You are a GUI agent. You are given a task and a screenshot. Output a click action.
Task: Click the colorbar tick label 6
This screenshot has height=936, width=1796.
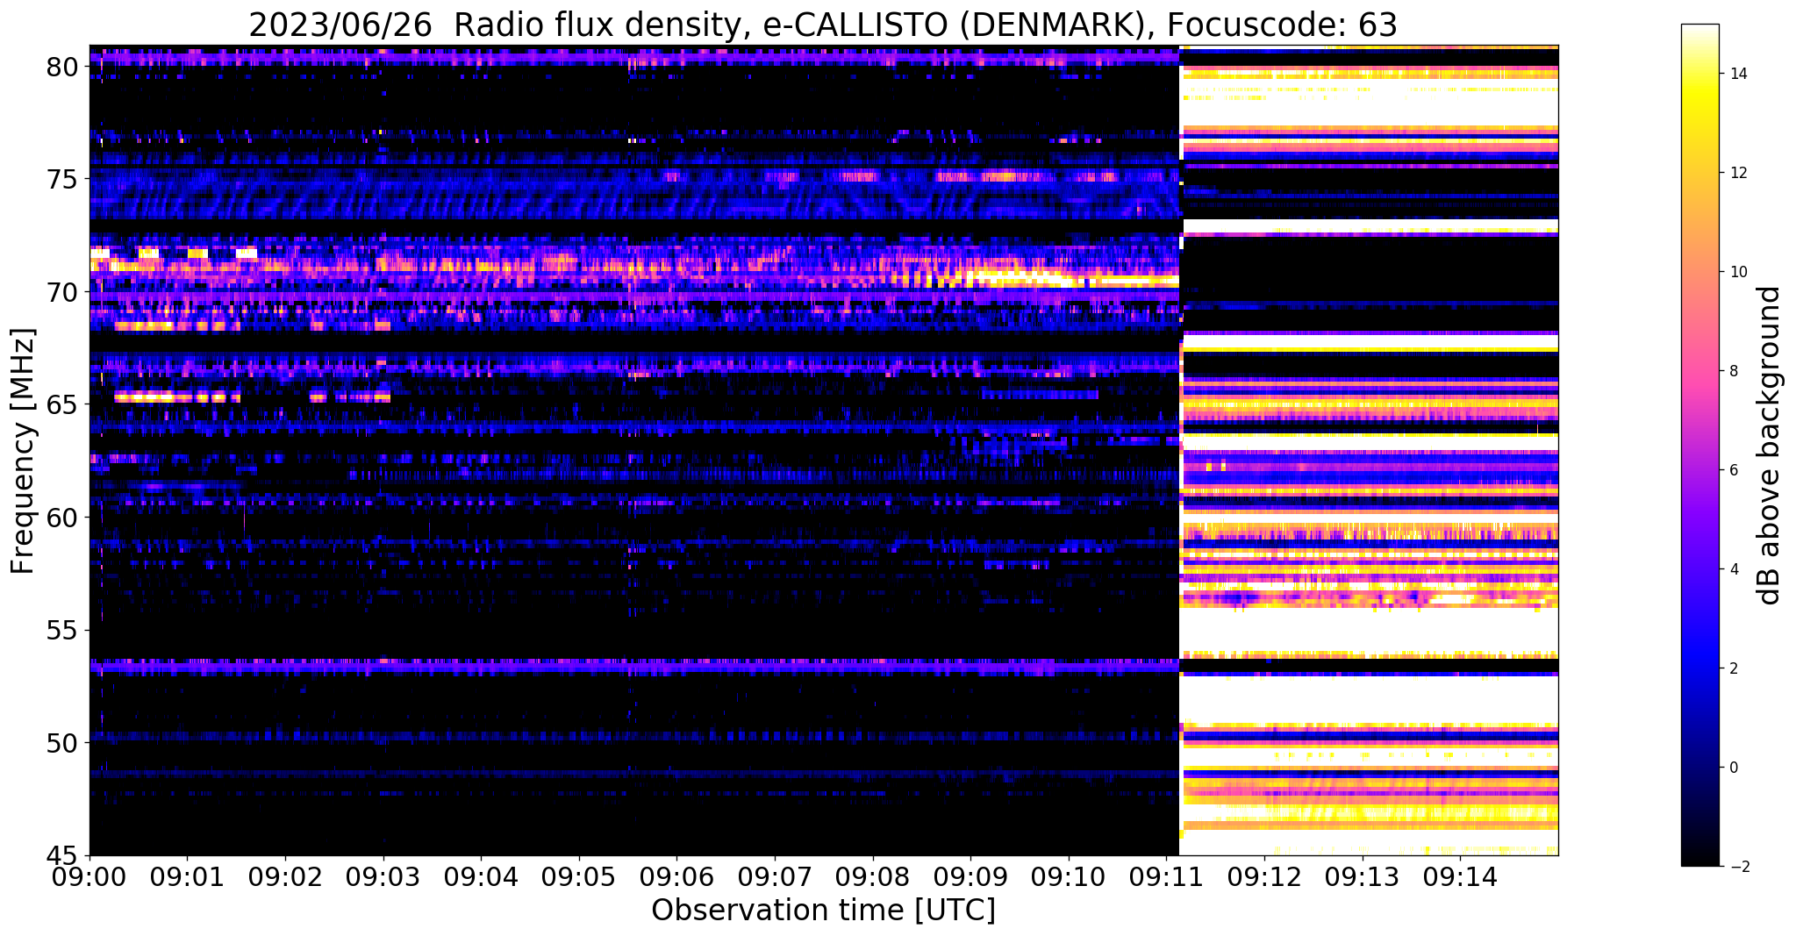click(x=1732, y=470)
